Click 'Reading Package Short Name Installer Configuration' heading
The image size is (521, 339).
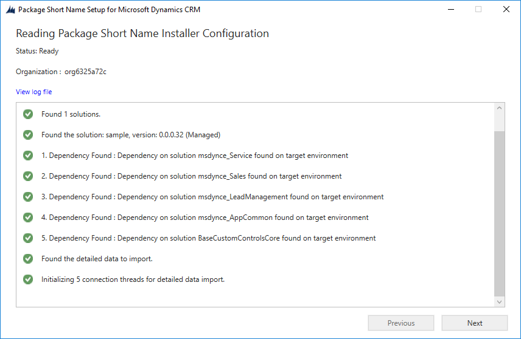(x=142, y=33)
